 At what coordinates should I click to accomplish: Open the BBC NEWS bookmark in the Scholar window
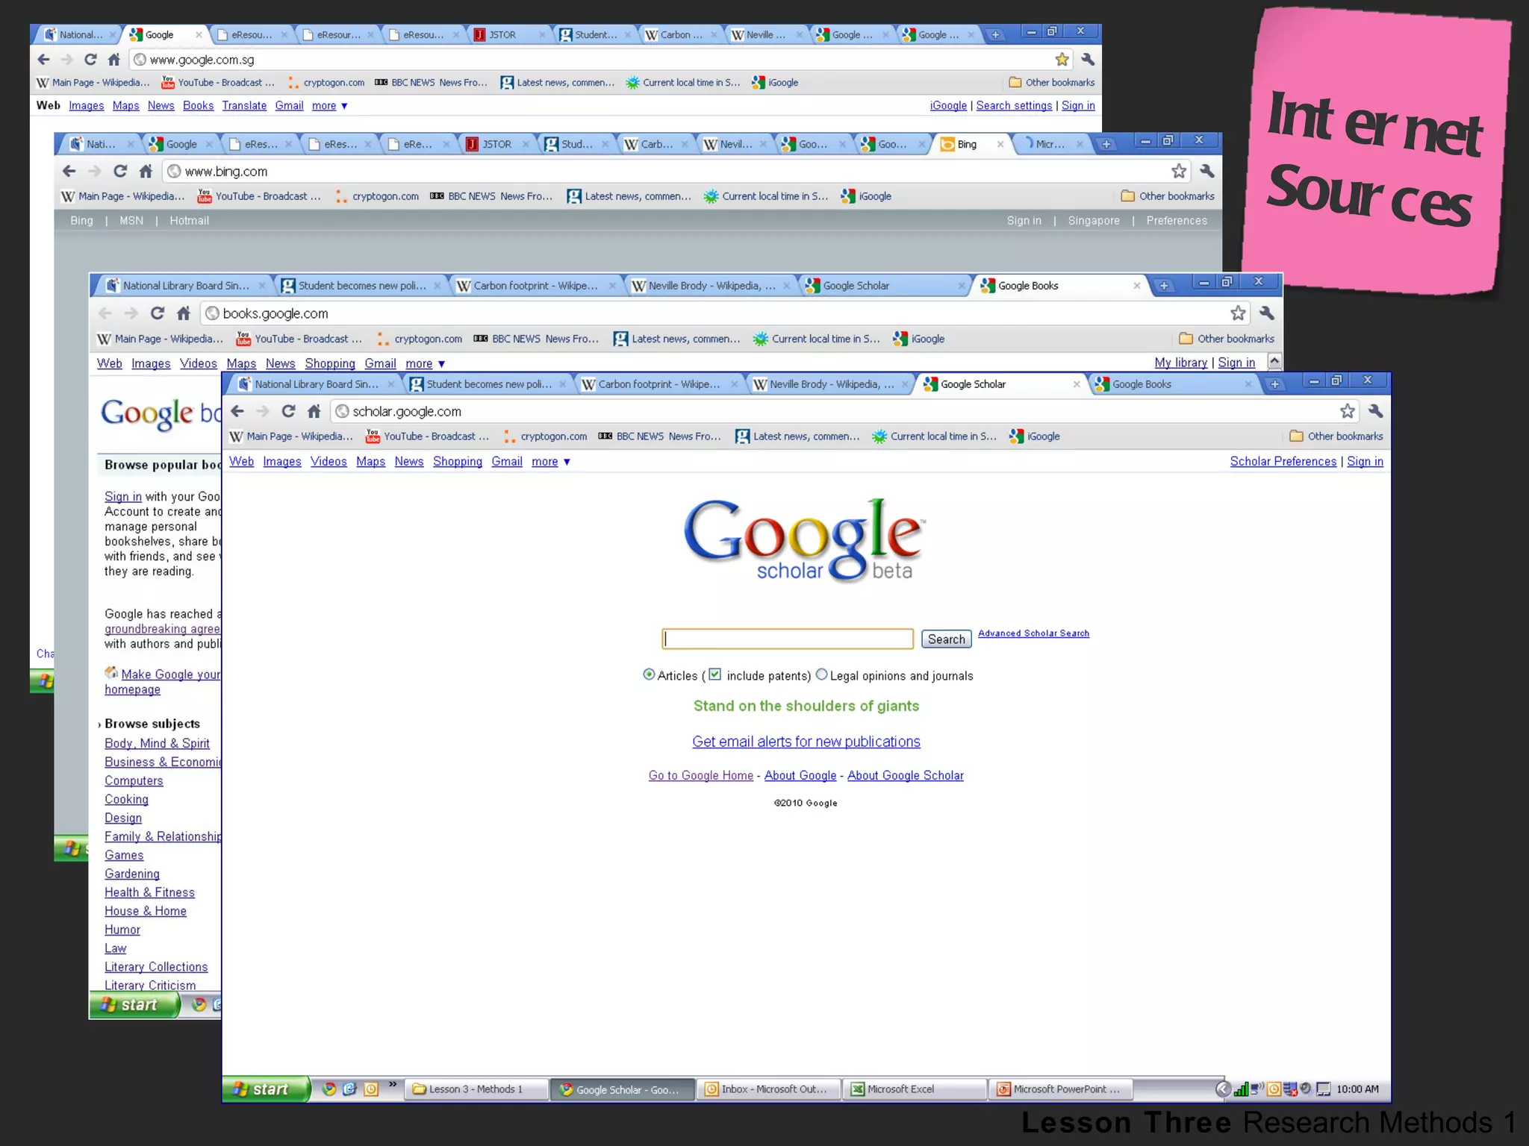pos(658,436)
